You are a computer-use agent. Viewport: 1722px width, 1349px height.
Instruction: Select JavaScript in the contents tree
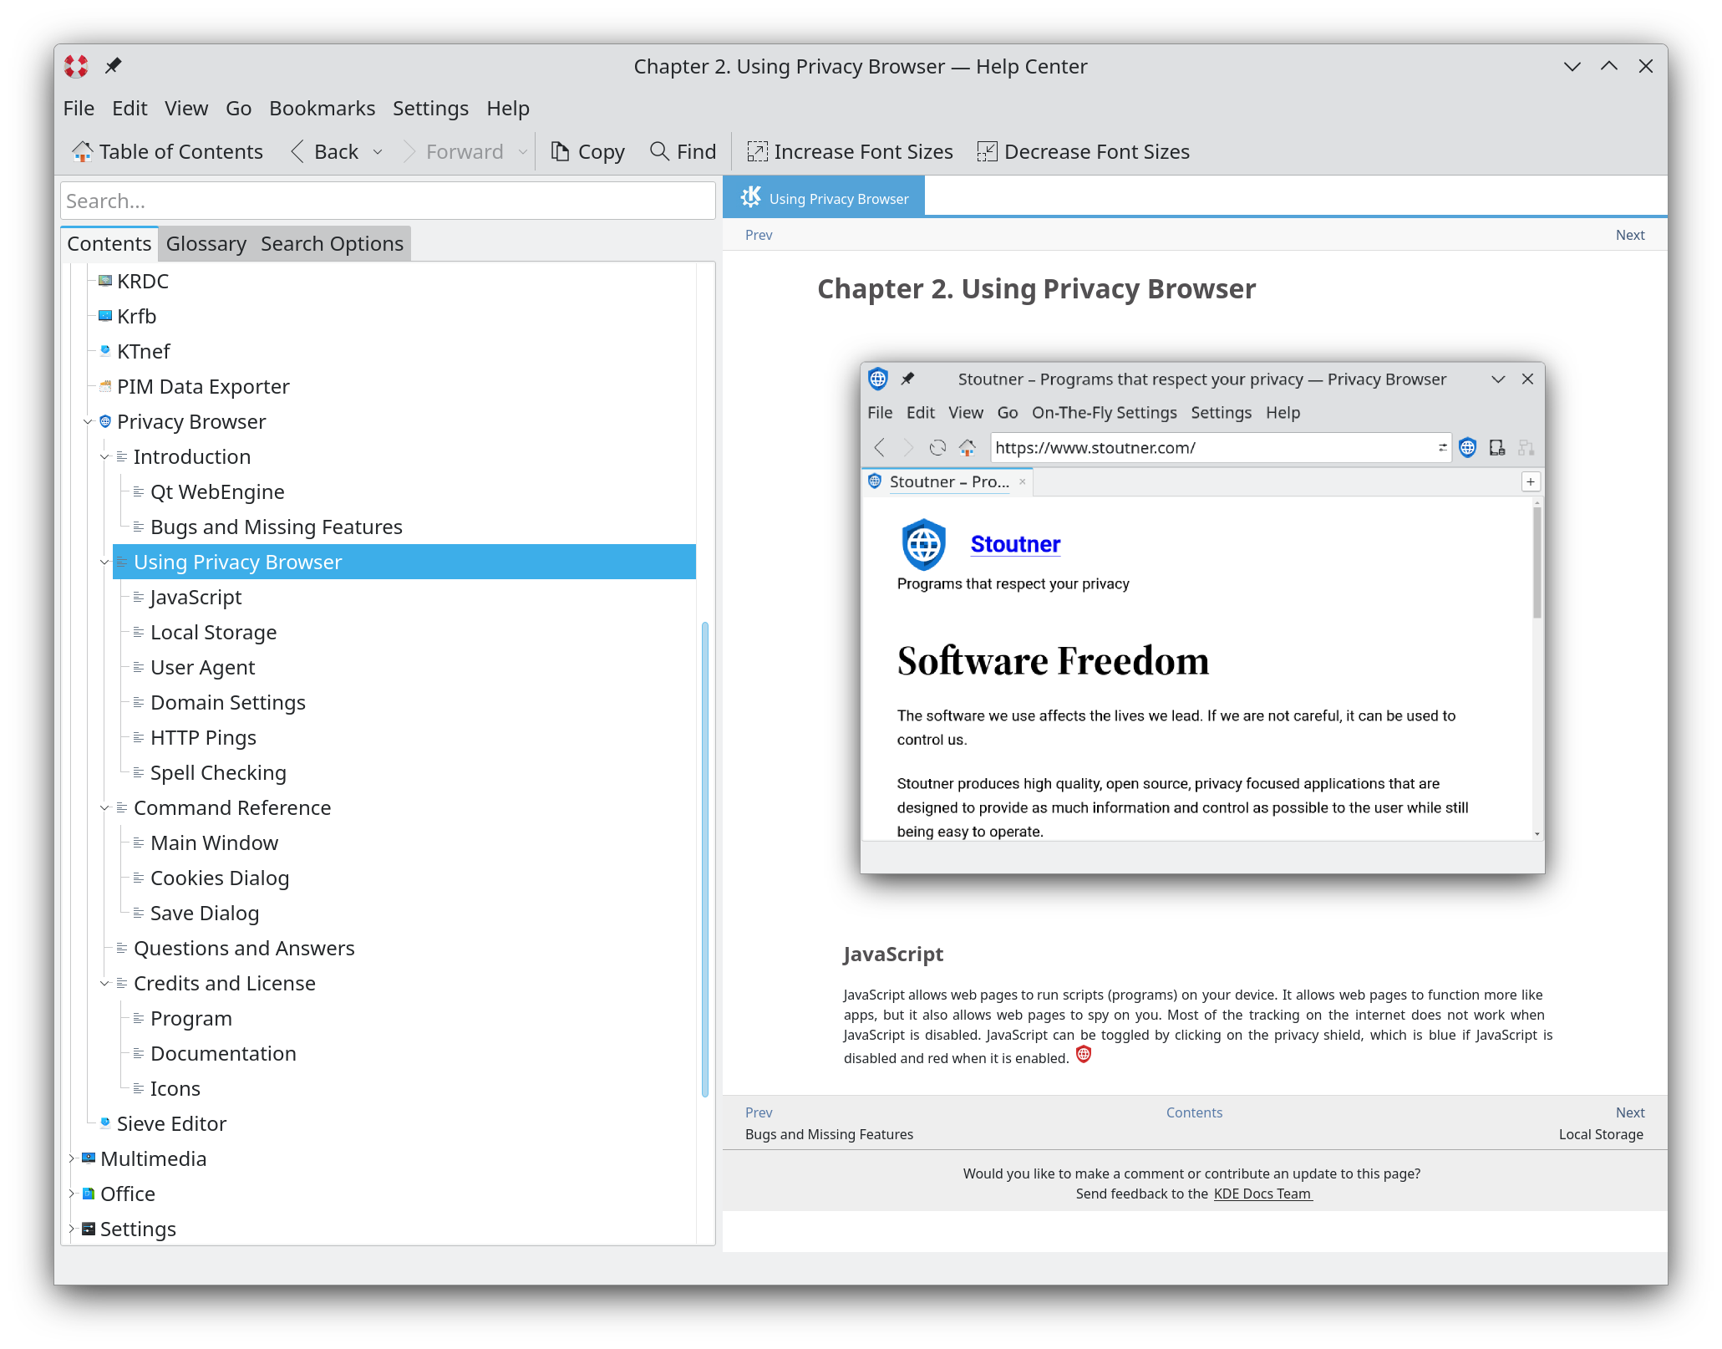coord(196,598)
